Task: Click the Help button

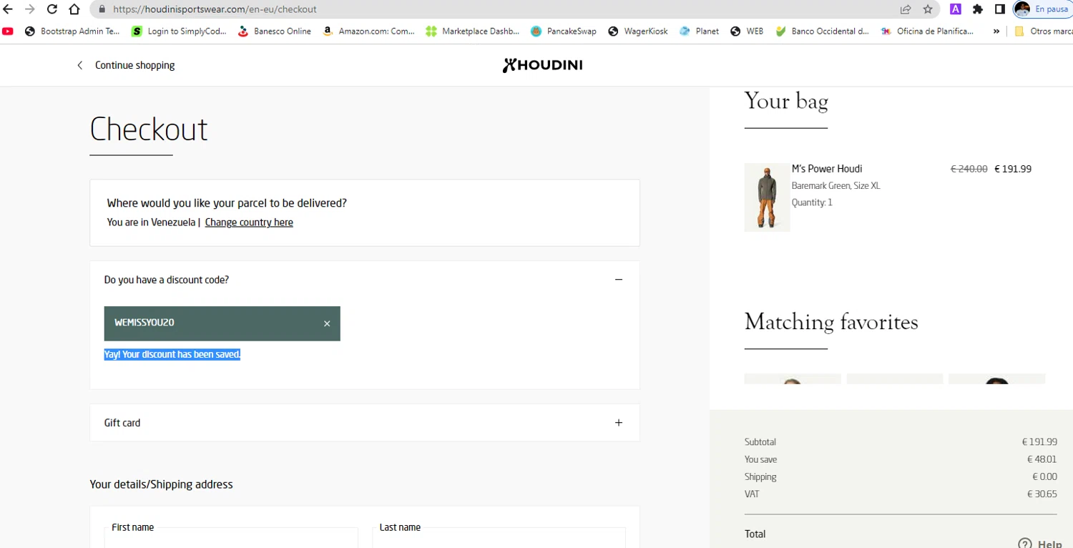Action: click(1040, 544)
